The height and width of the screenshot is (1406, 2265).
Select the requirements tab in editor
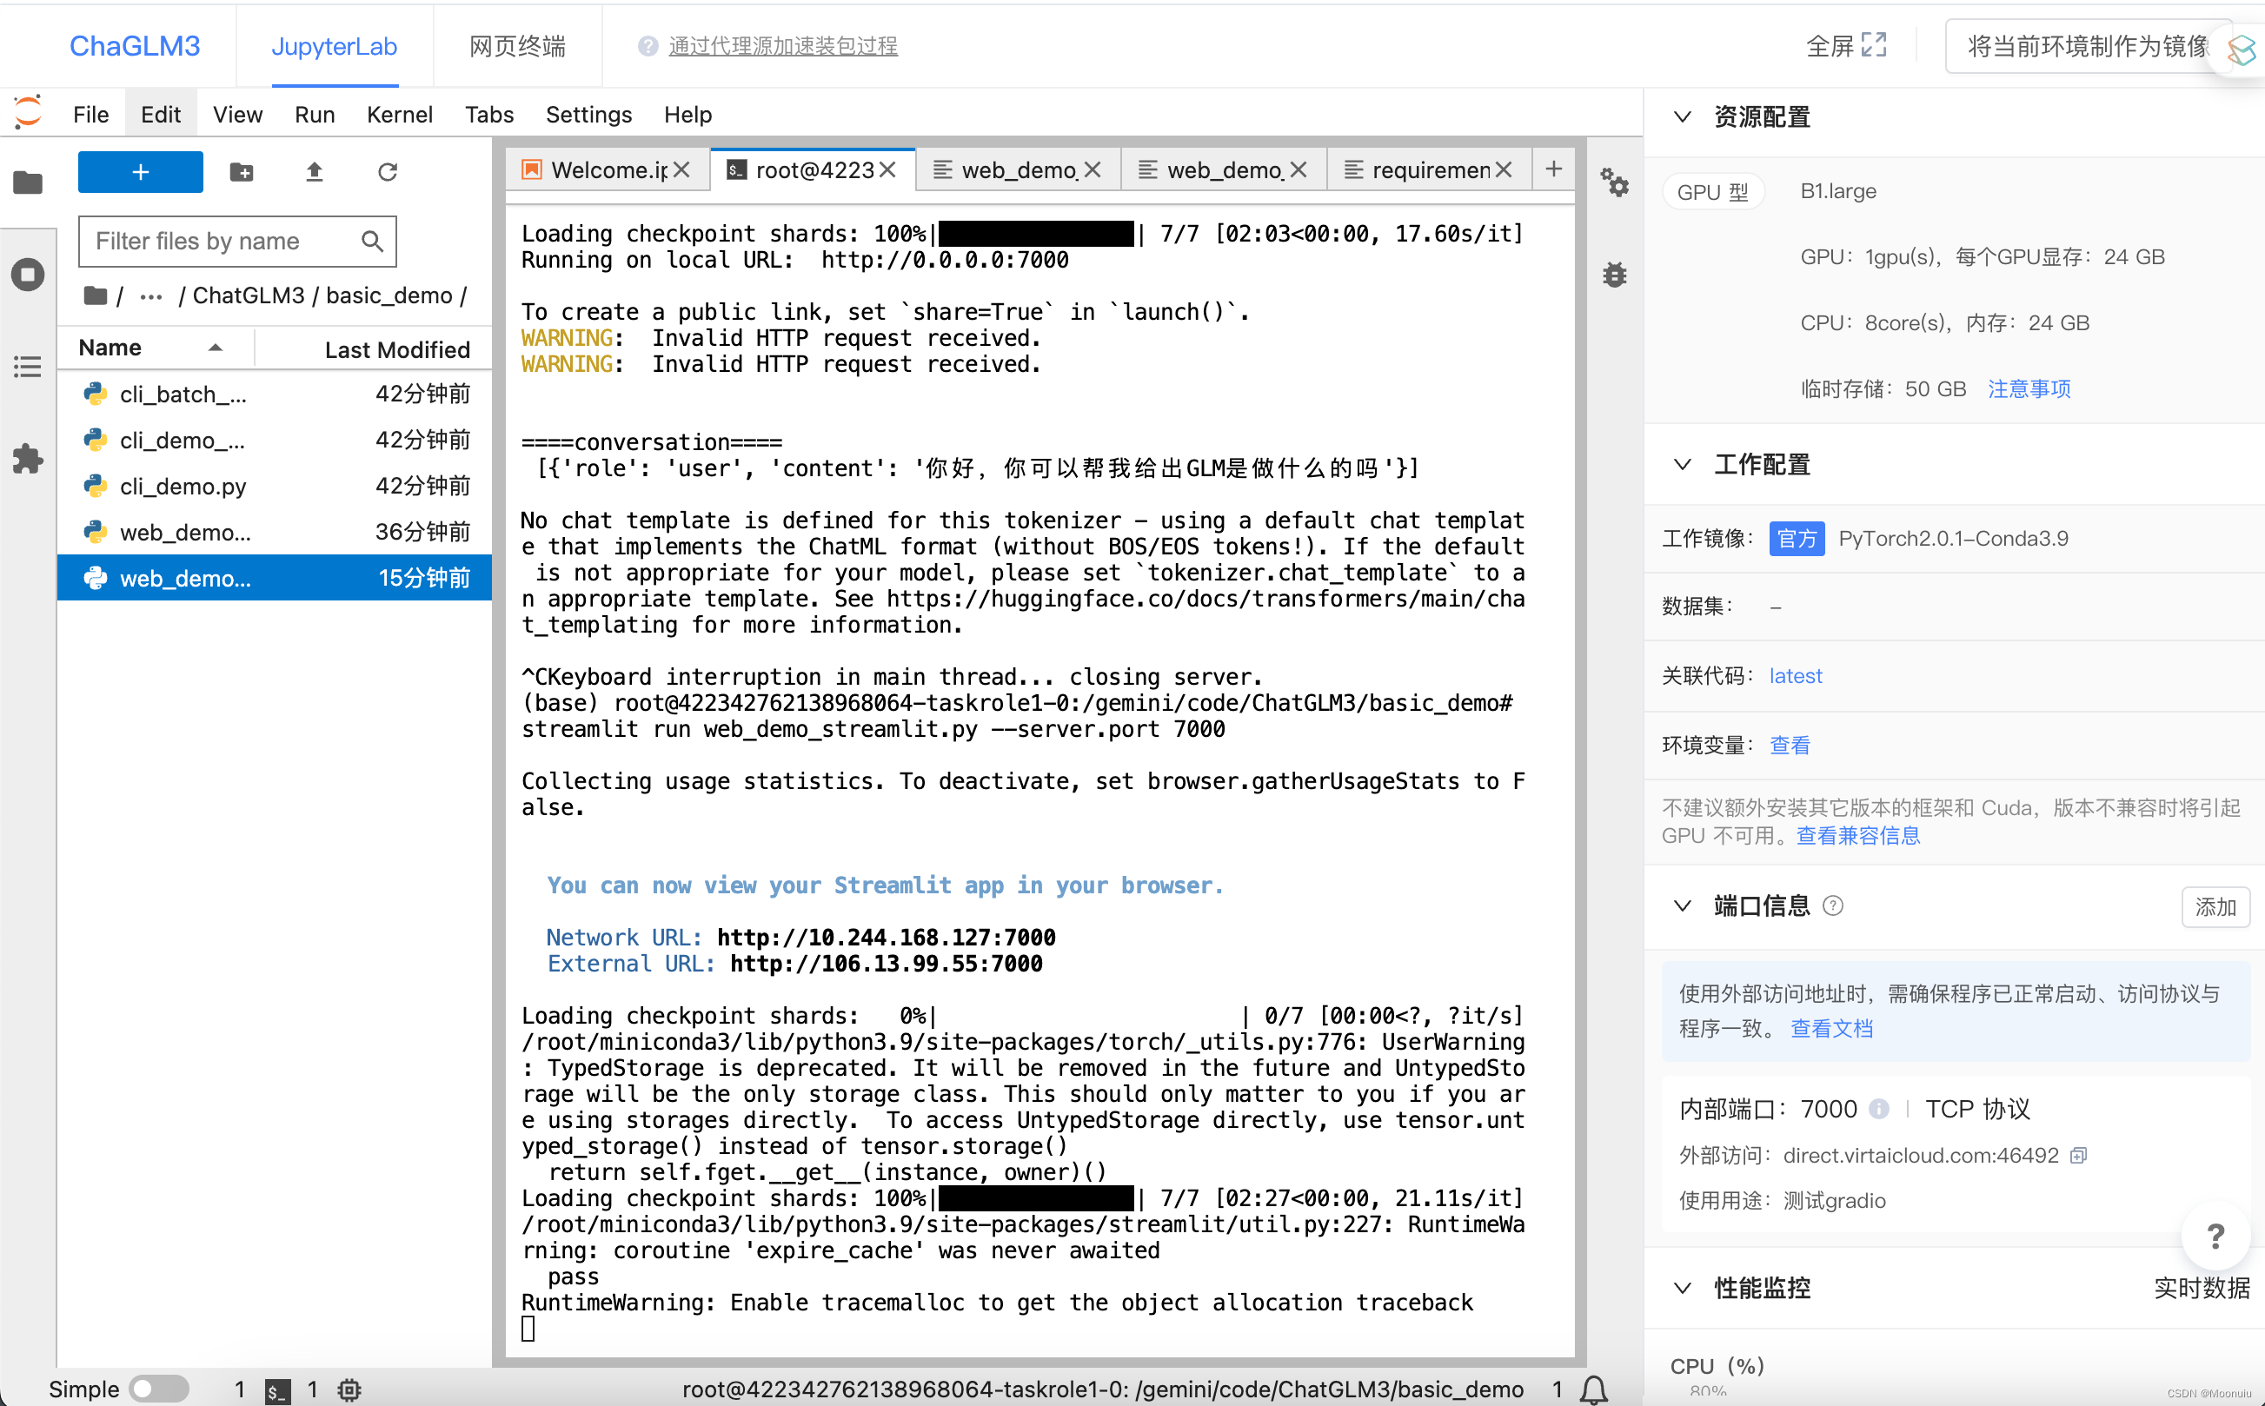click(x=1421, y=167)
